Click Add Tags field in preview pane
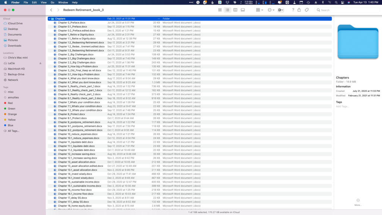The image size is (382, 215). (x=342, y=106)
